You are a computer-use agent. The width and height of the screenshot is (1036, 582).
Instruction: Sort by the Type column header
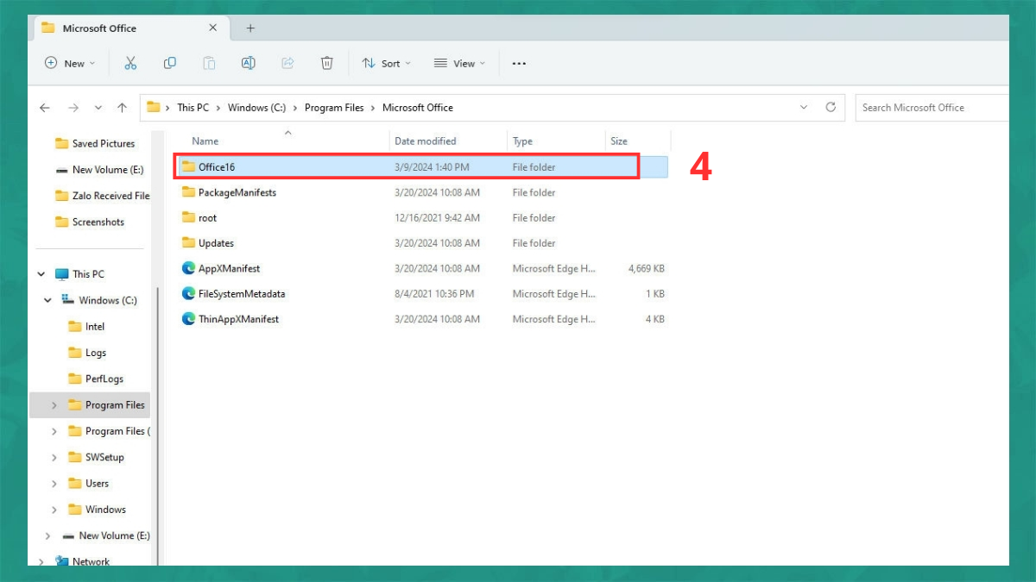pyautogui.click(x=522, y=141)
